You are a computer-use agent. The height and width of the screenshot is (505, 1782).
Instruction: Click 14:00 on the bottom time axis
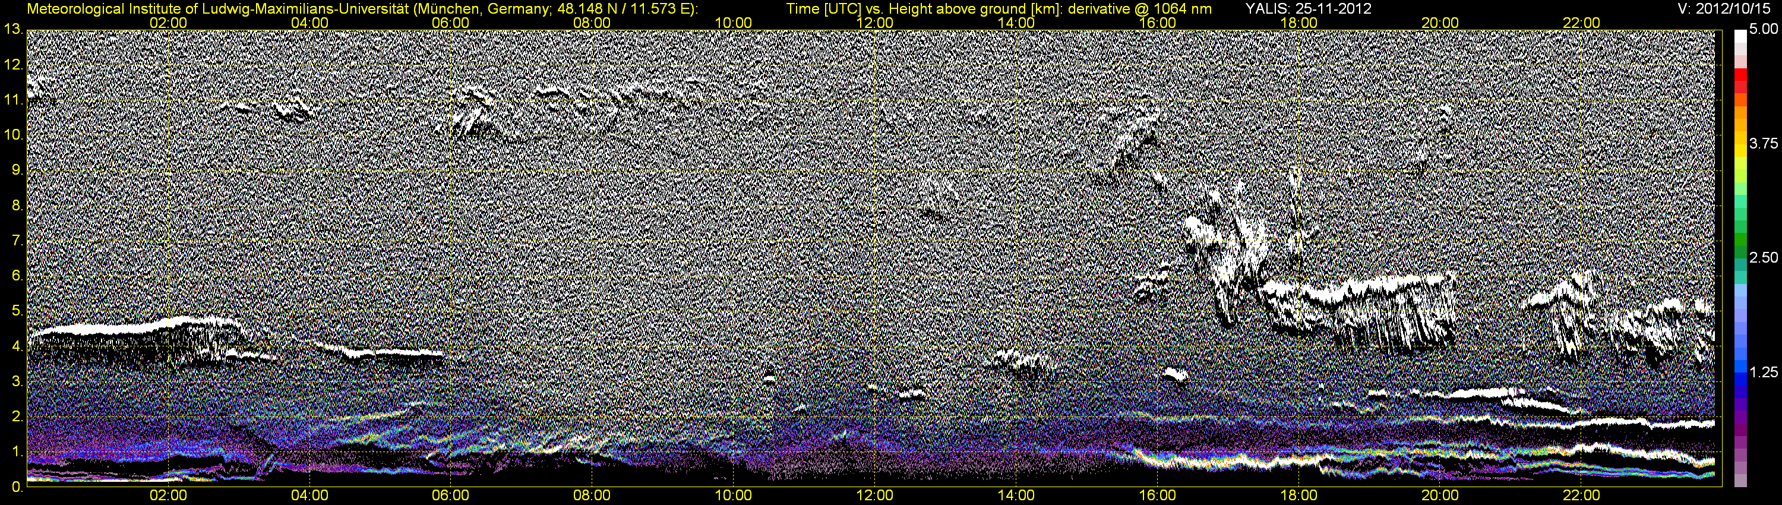(1016, 495)
